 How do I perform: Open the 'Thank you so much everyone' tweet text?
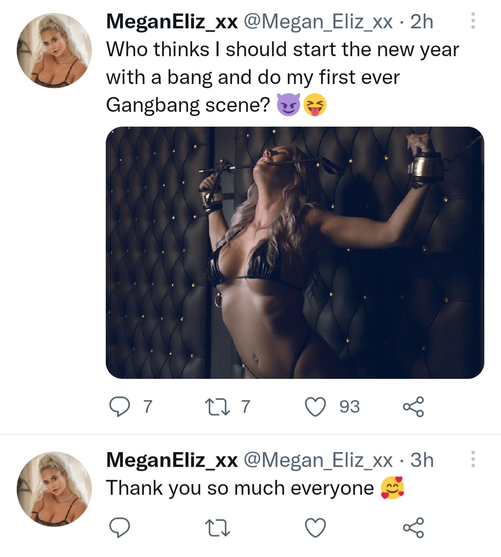click(240, 488)
